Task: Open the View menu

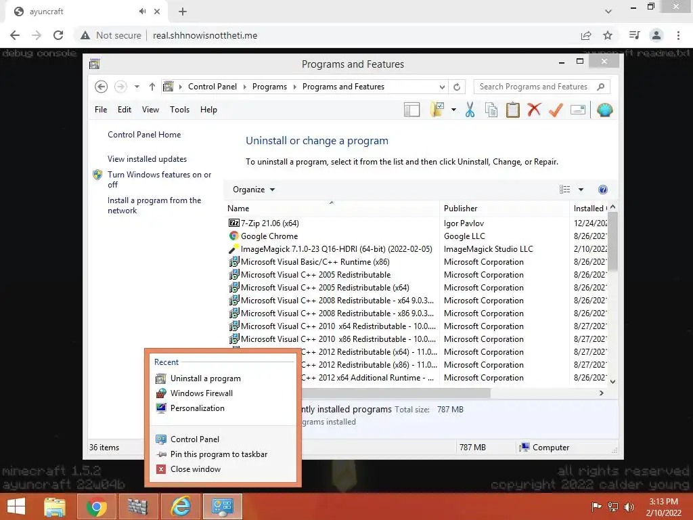Action: coord(150,110)
